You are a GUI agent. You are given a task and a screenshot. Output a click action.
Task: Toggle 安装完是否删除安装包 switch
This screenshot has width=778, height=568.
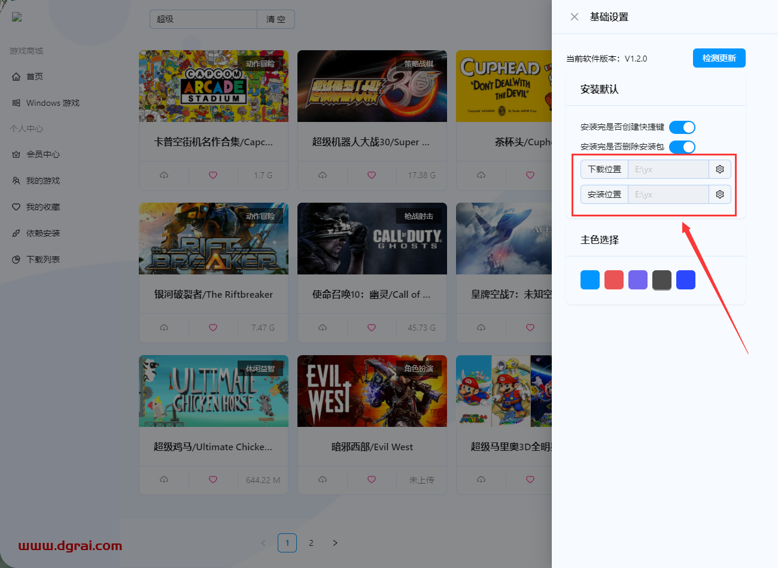682,147
